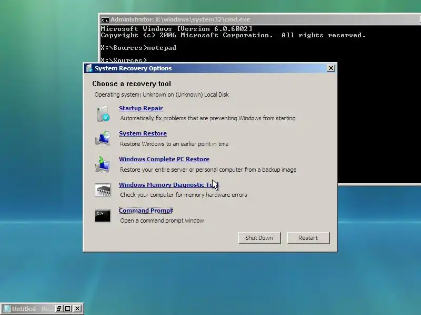This screenshot has width=421, height=315.
Task: Close the System Recovery Options dialog
Action: (x=331, y=68)
